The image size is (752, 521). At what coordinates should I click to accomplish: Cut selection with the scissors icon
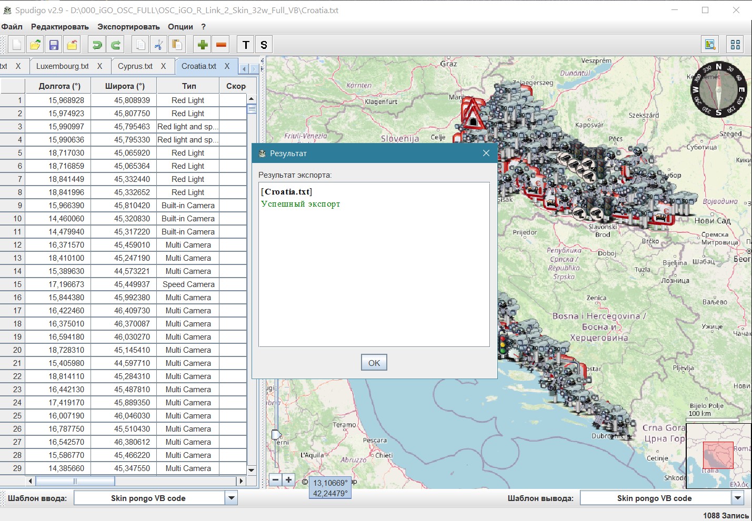tap(158, 45)
